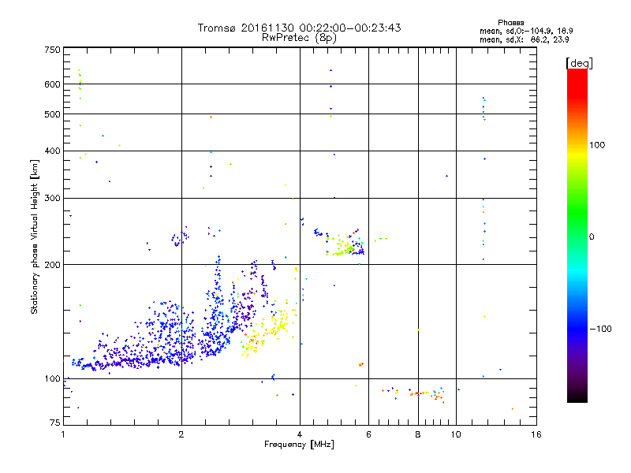Click the x-axis '4' tick label
The width and height of the screenshot is (631, 473).
pyautogui.click(x=300, y=435)
